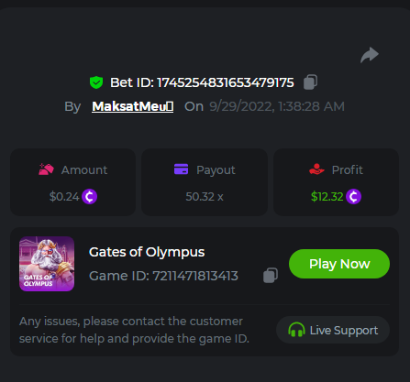
Task: Click the red Profit hand icon
Action: tap(316, 169)
